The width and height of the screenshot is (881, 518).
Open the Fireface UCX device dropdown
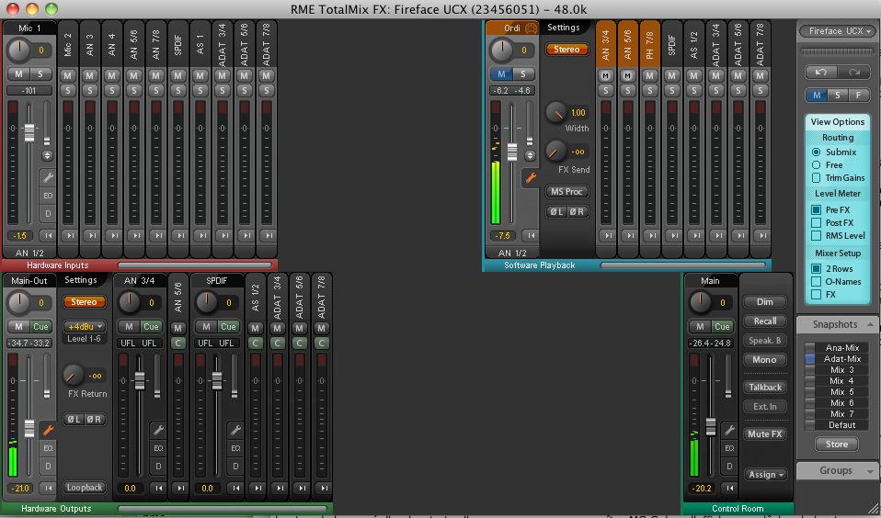(x=837, y=31)
